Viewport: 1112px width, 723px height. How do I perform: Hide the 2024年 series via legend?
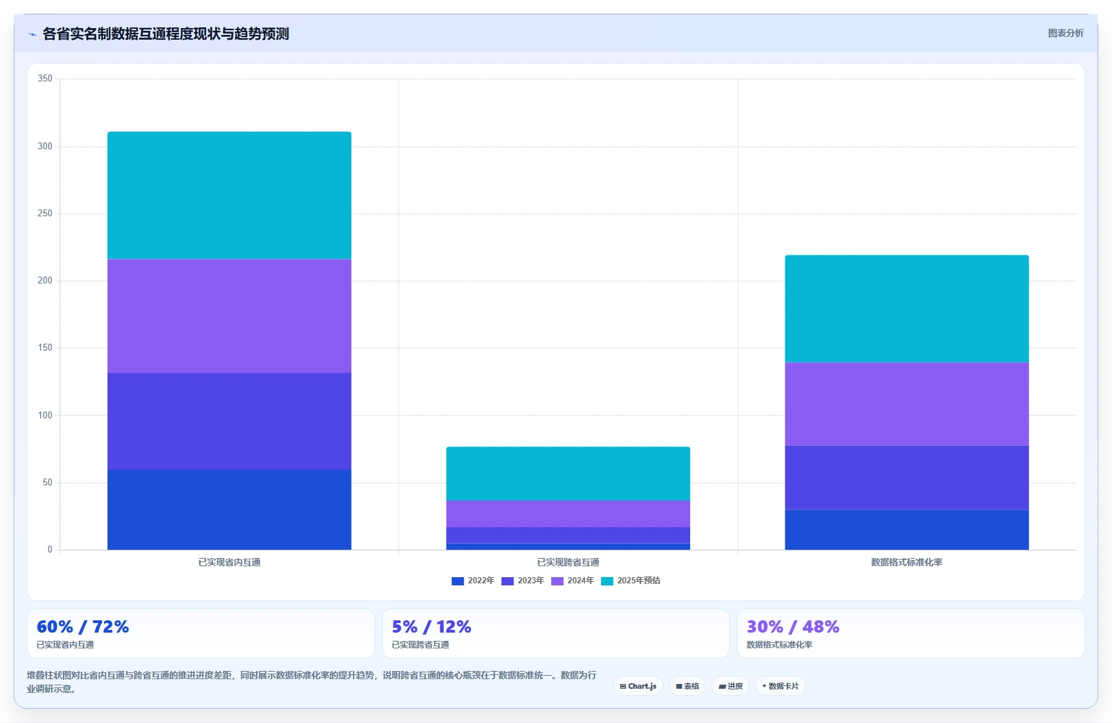coord(572,581)
